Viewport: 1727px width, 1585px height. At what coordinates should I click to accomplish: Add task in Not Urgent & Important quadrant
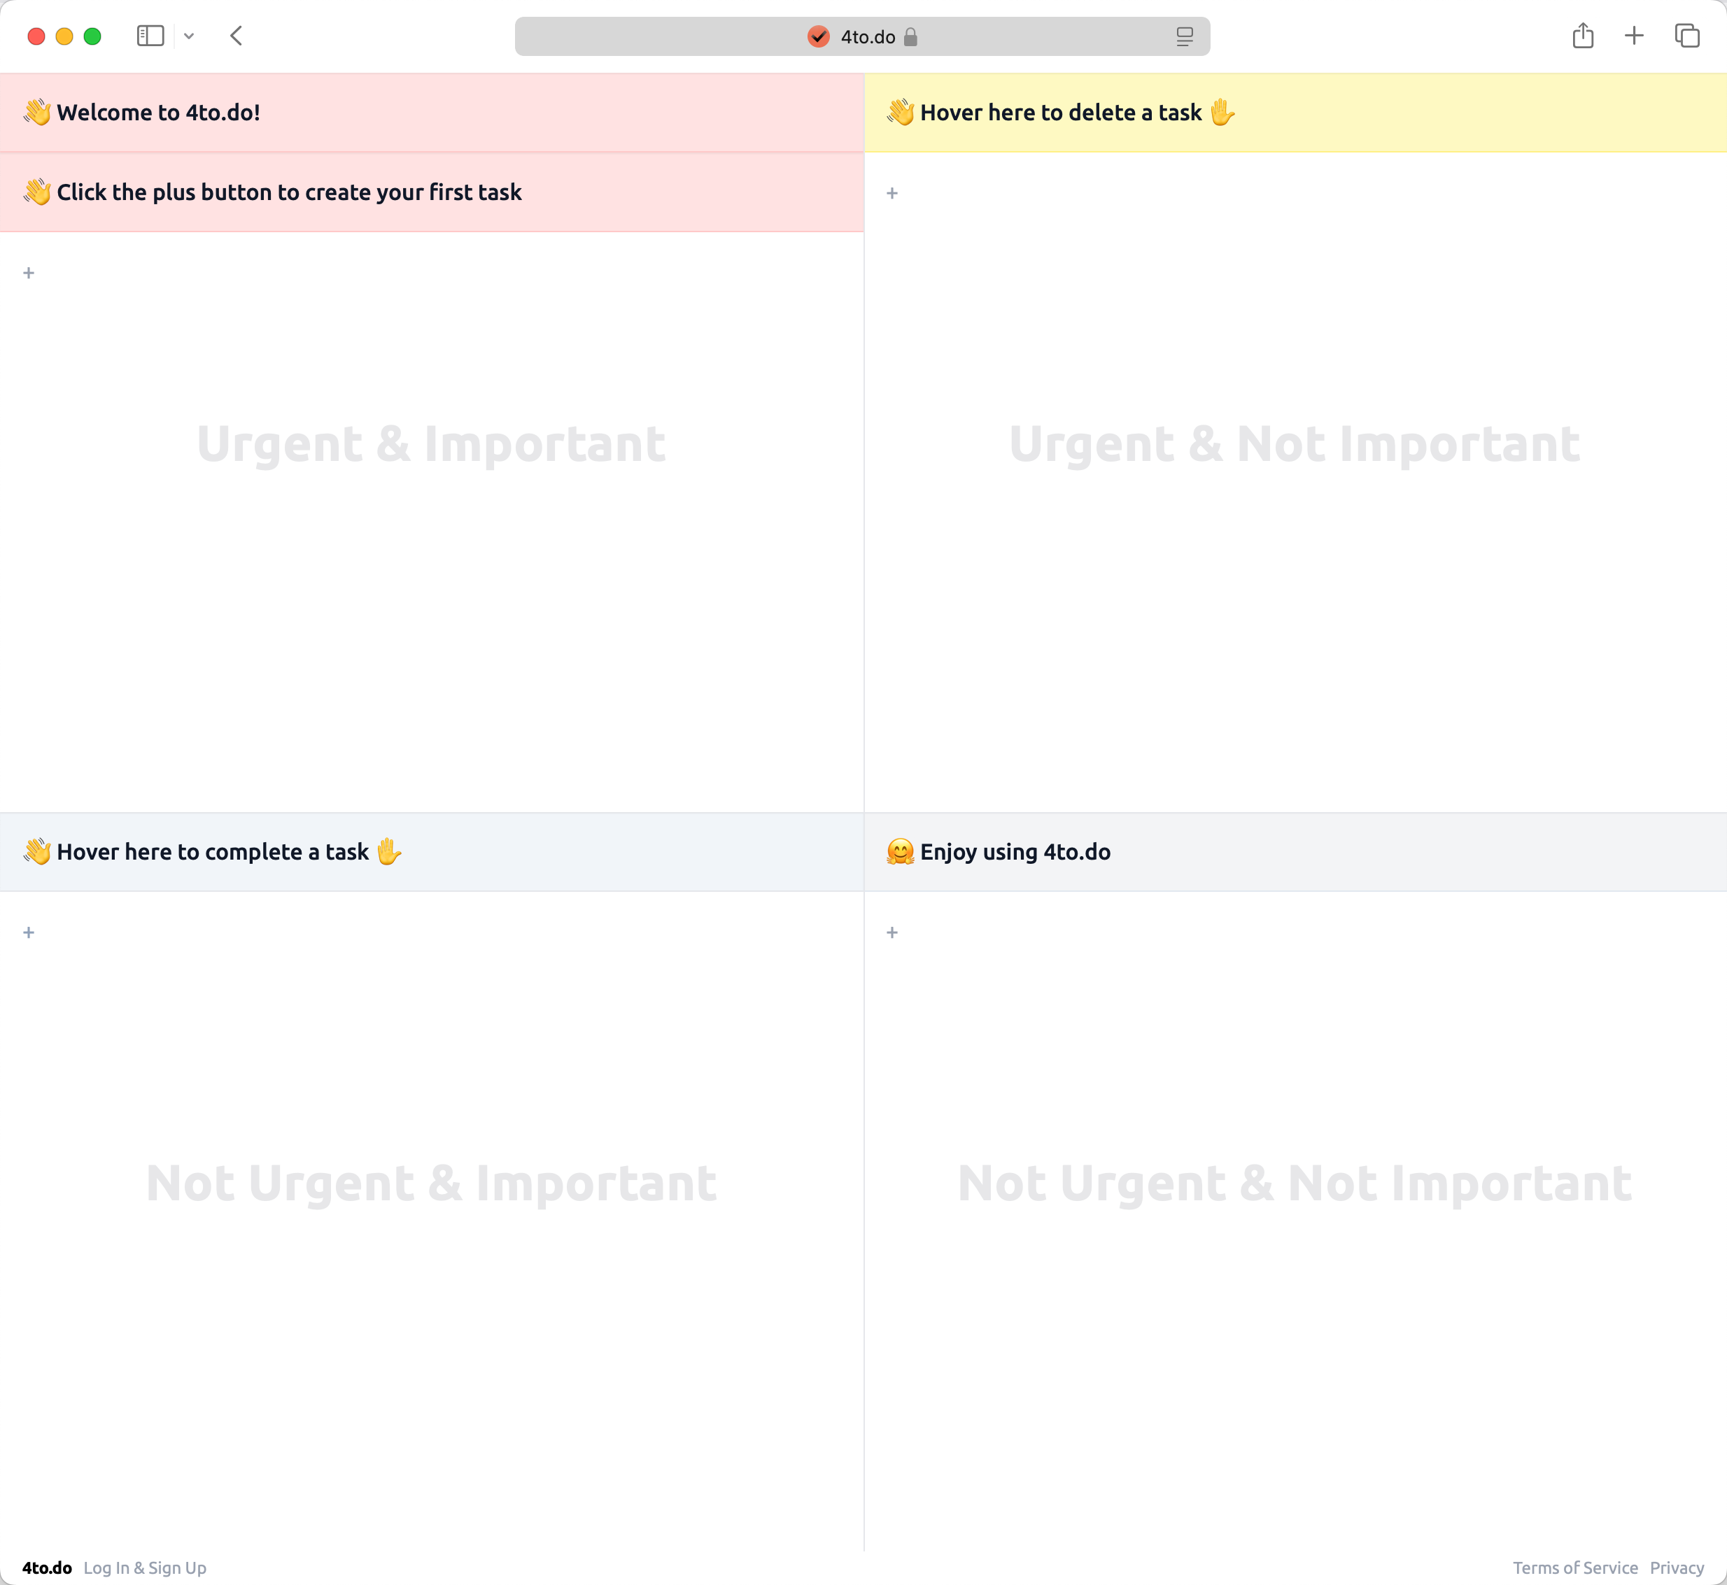pos(28,932)
